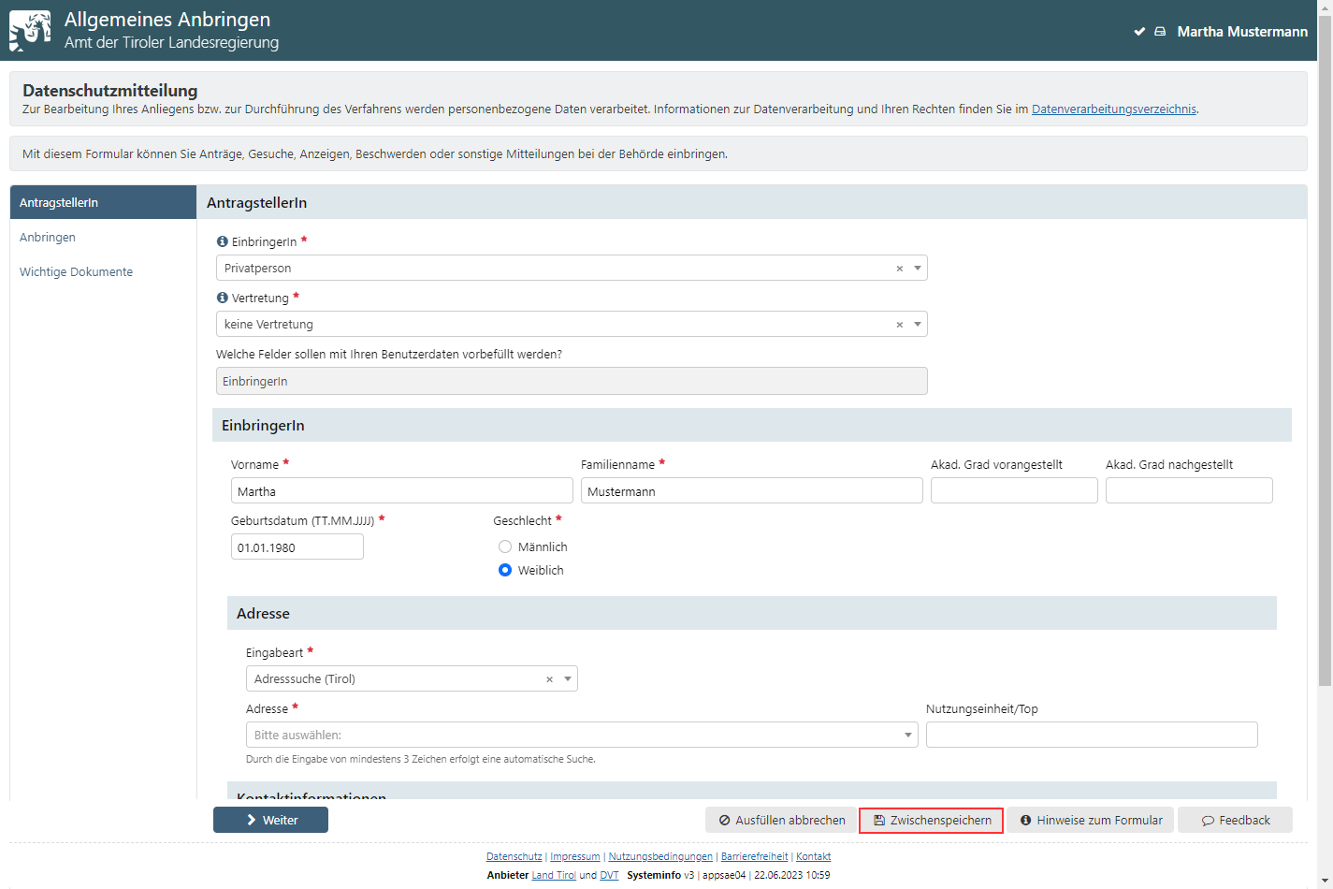Click the vertical page scrollbar
This screenshot has width=1333, height=889.
(x=1325, y=374)
